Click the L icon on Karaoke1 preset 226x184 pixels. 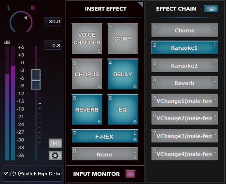[x=215, y=45]
